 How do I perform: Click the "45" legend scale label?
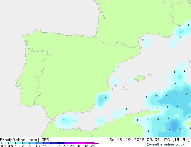click(x=86, y=146)
